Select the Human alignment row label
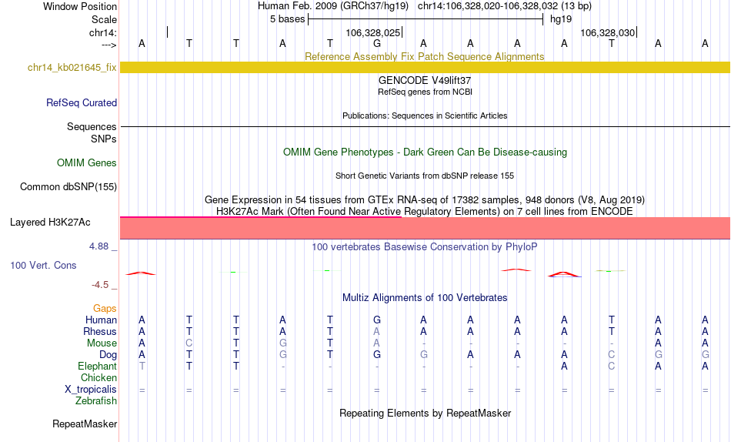Viewport: 731px width, 442px height. (101, 320)
